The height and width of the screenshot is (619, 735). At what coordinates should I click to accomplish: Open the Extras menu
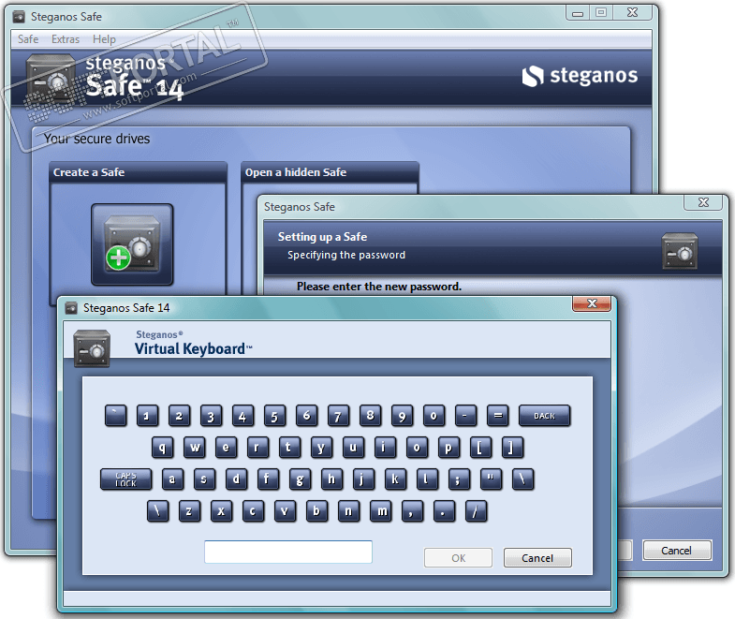(66, 39)
